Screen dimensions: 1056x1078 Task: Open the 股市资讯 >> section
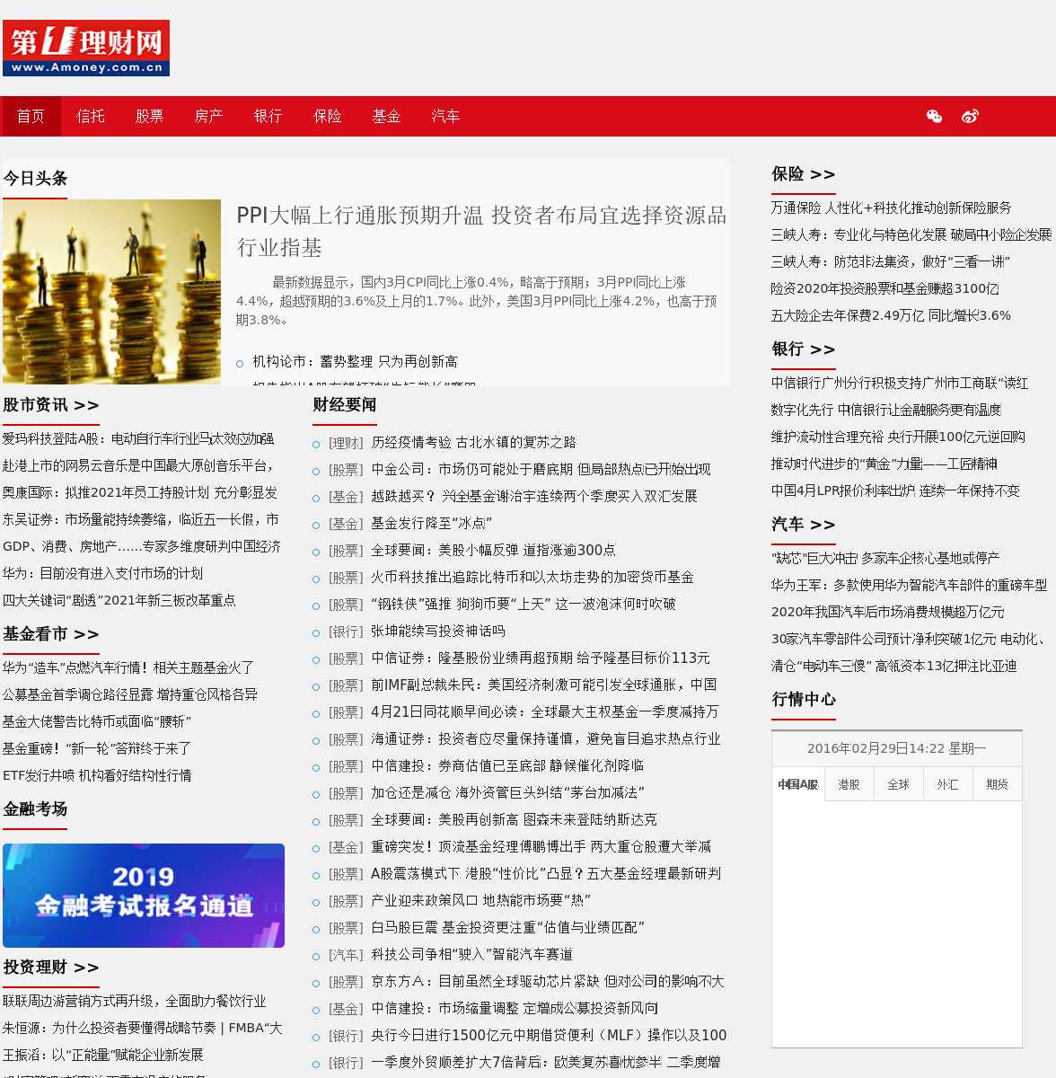click(x=51, y=405)
